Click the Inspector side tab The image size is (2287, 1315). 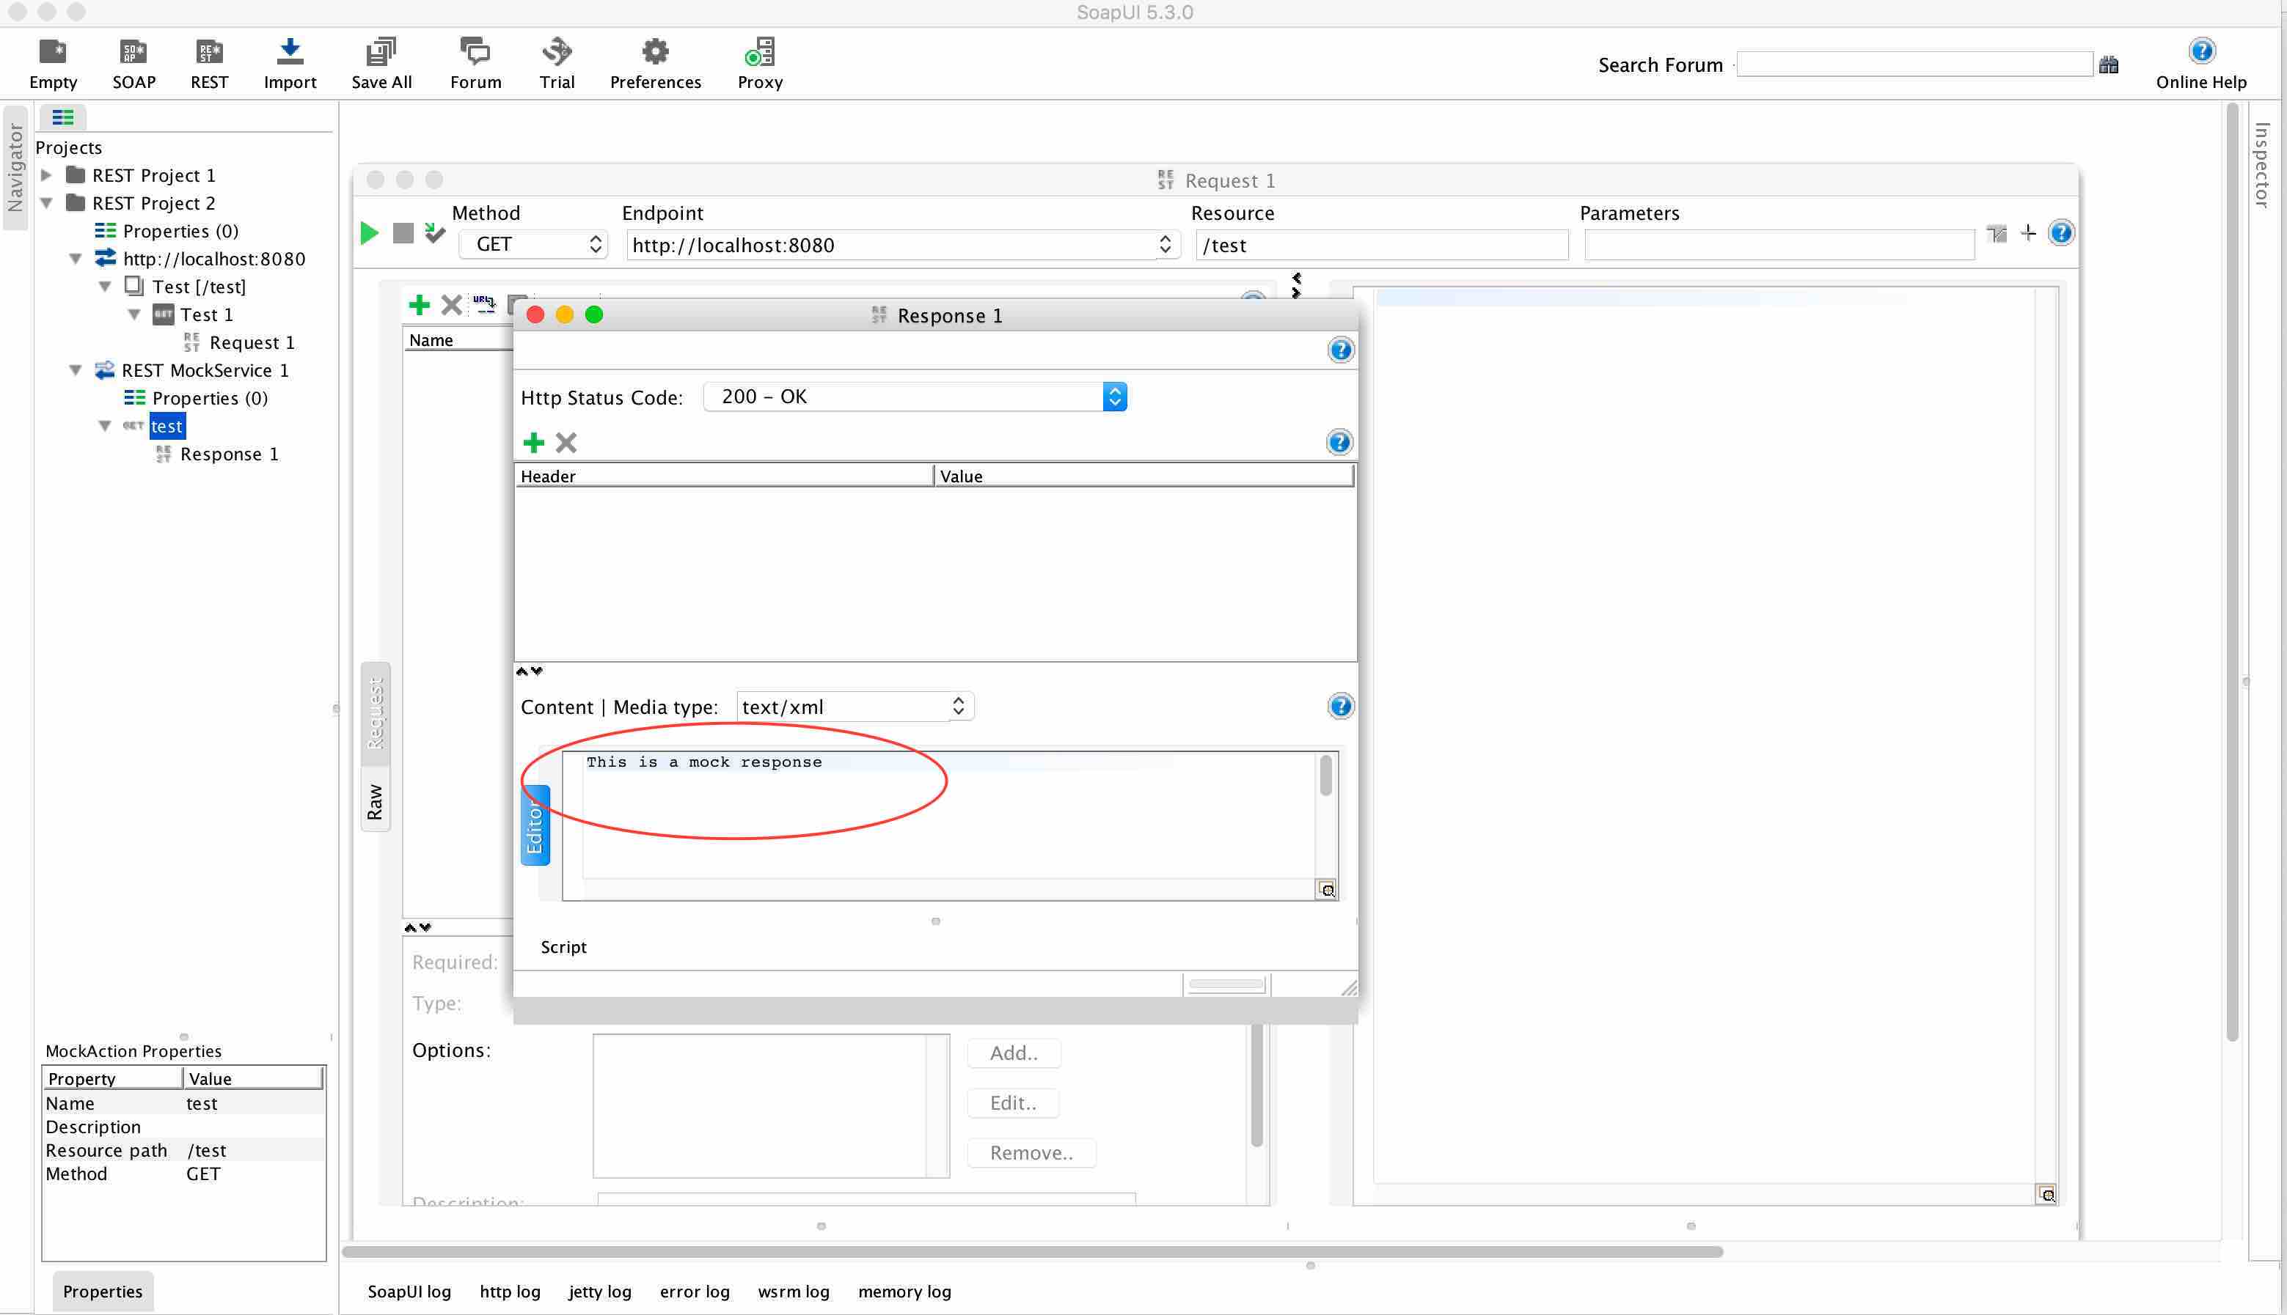2261,165
